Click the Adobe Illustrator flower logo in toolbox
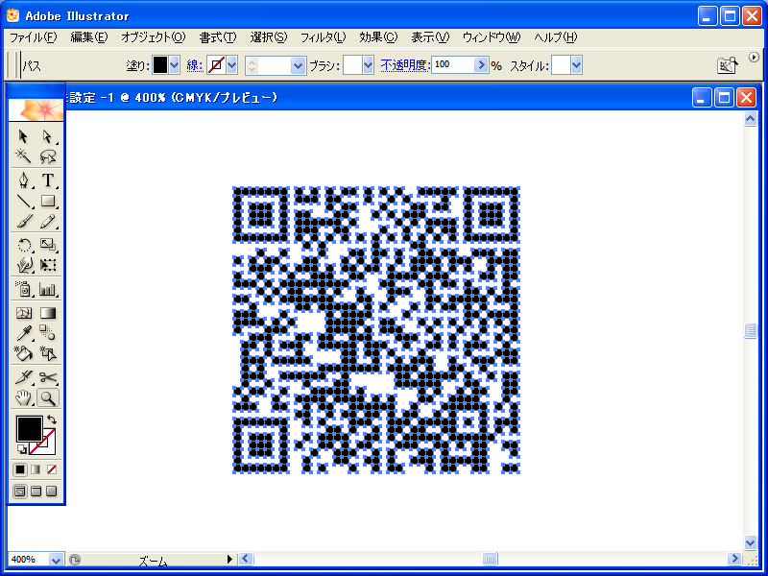This screenshot has width=768, height=576. [x=36, y=109]
